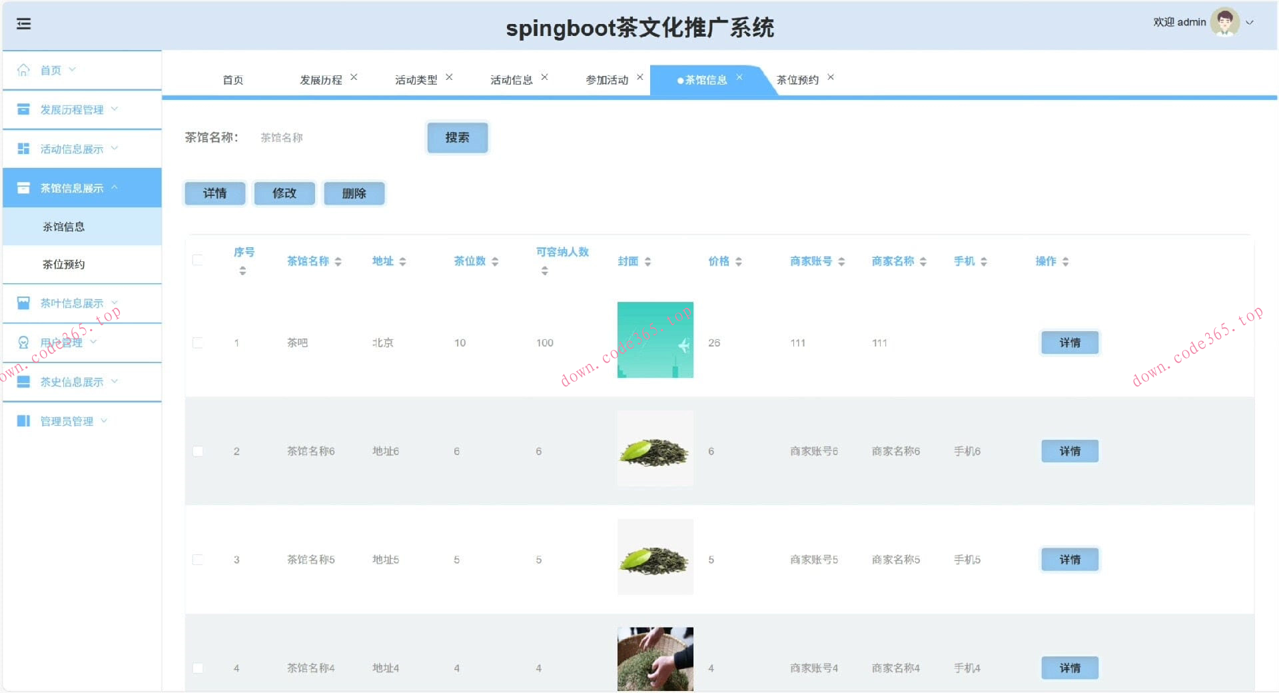Select the 首页 home icon in sidebar
The width and height of the screenshot is (1279, 693).
(x=23, y=69)
